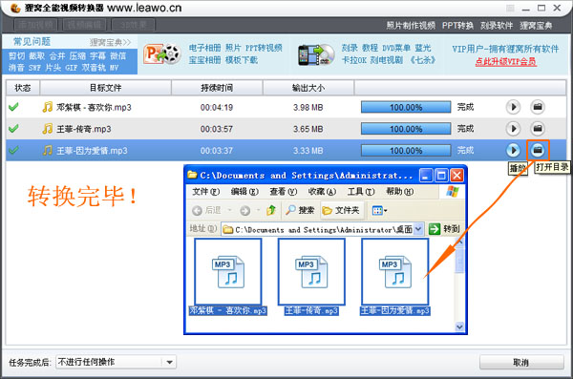This screenshot has width=573, height=379.
Task: Click the Forward arrow in Explorer window
Action: [245, 211]
